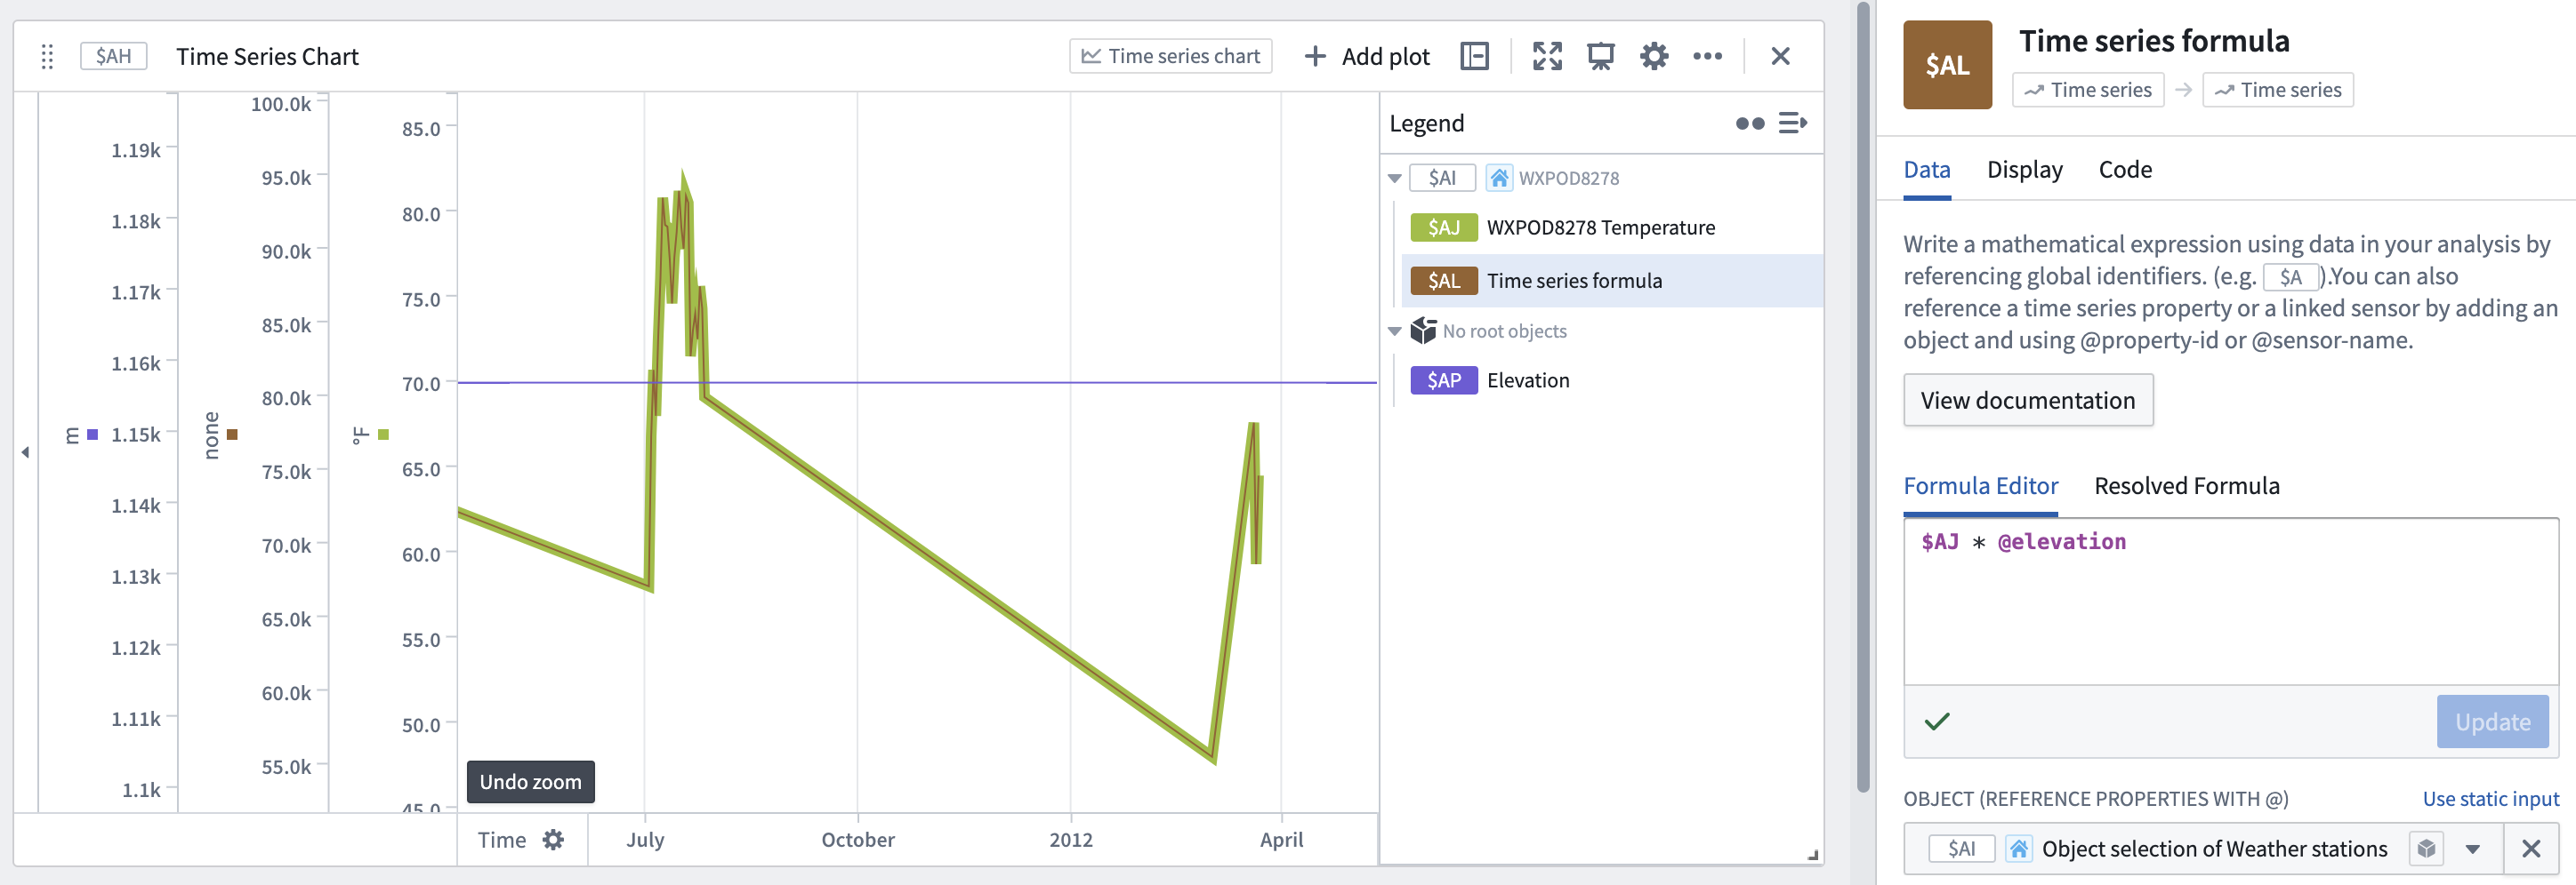Toggle the legend sidebar layout icon
Screen dimensions: 2576x885
[1474, 56]
